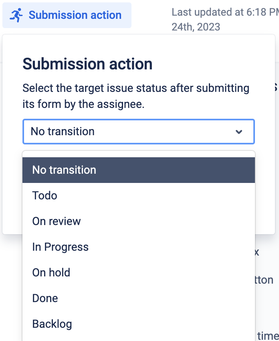Click inside the status selector field
The width and height of the screenshot is (279, 341).
point(120,132)
